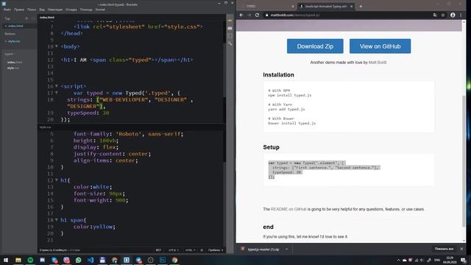Open the Chrome profile avatar

(453, 15)
